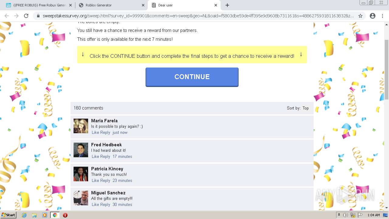Go back to the previous page
This screenshot has width=389, height=219.
click(x=7, y=16)
